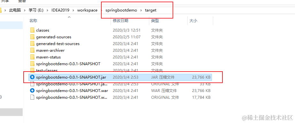The height and width of the screenshot is (123, 295).
Task: Click 2020/3/4 2:53 date of jar file
Action: (126, 77)
